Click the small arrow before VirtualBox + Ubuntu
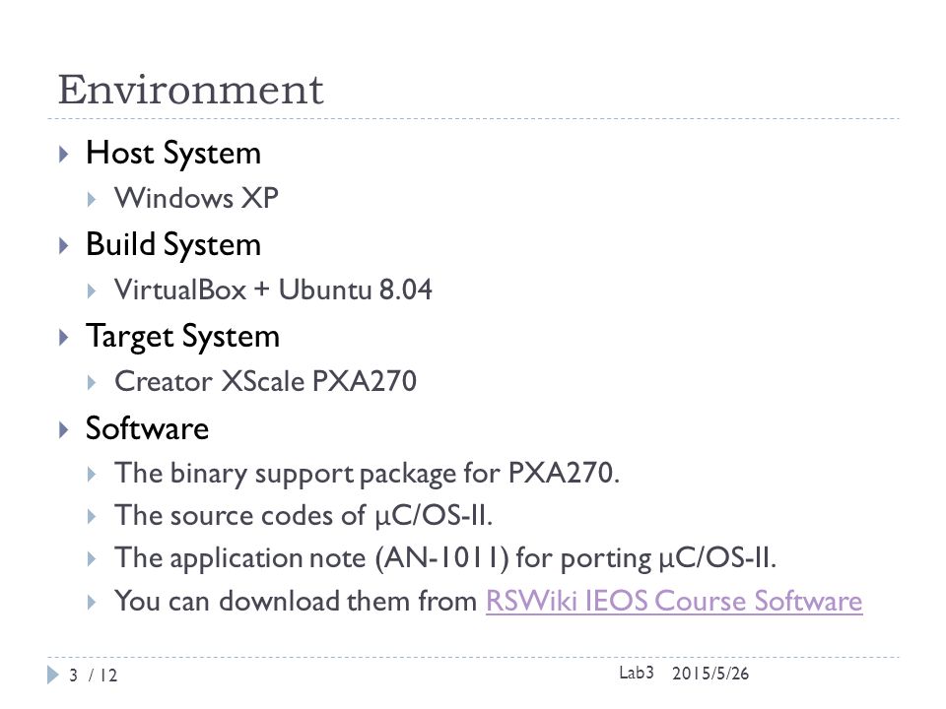This screenshot has height=709, width=946. point(91,291)
